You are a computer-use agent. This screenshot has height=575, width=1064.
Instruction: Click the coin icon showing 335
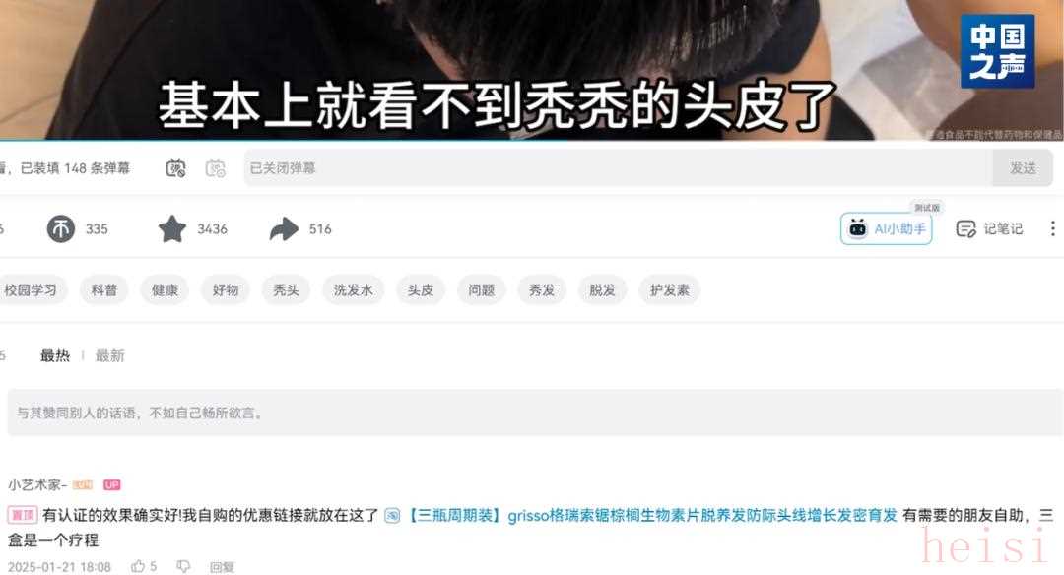coord(60,229)
